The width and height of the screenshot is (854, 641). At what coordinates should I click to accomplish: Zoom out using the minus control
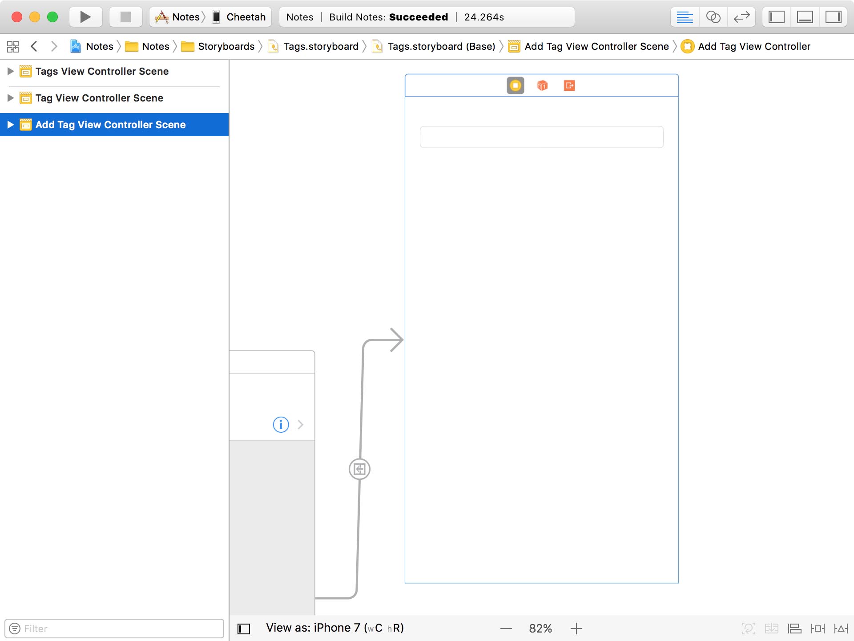coord(507,628)
